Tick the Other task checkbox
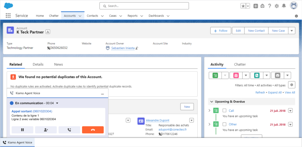Image resolution: width=302 pixels, height=147 pixels. pos(224,124)
